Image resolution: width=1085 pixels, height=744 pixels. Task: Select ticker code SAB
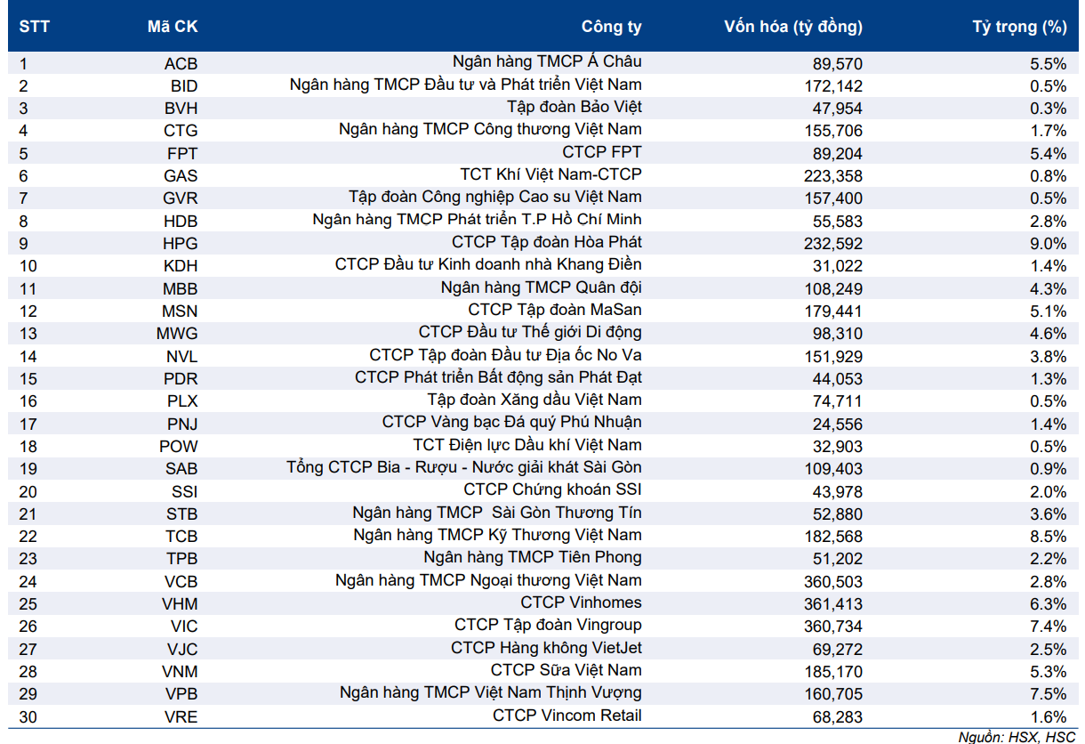click(x=182, y=469)
